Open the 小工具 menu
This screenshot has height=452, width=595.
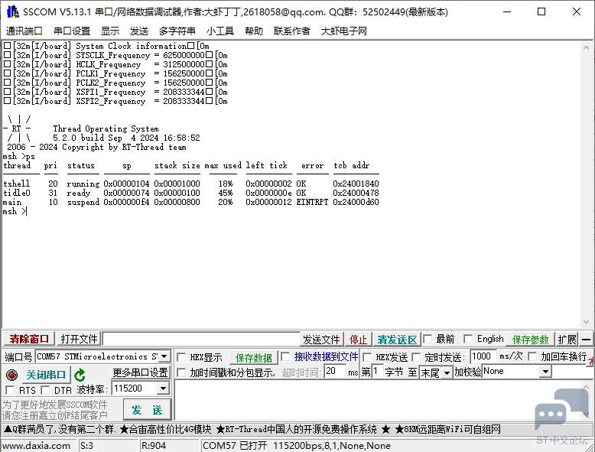220,31
